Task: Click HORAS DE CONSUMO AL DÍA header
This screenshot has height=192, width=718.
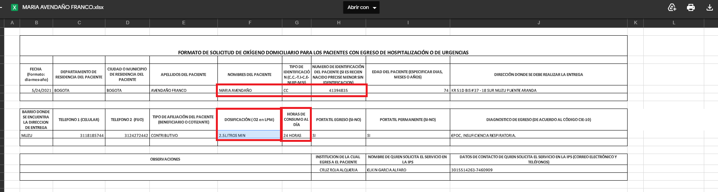Action: pyautogui.click(x=297, y=120)
